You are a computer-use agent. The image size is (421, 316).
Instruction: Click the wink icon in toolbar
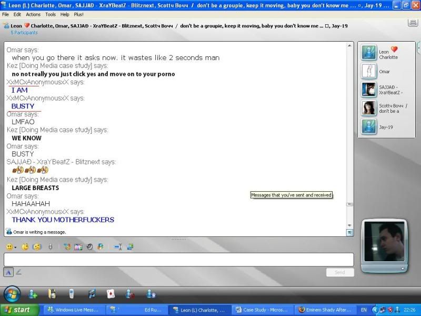pos(25,247)
